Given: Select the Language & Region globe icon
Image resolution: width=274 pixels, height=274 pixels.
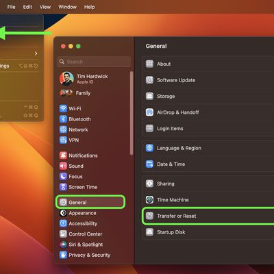Looking at the screenshot, I should pos(149,148).
